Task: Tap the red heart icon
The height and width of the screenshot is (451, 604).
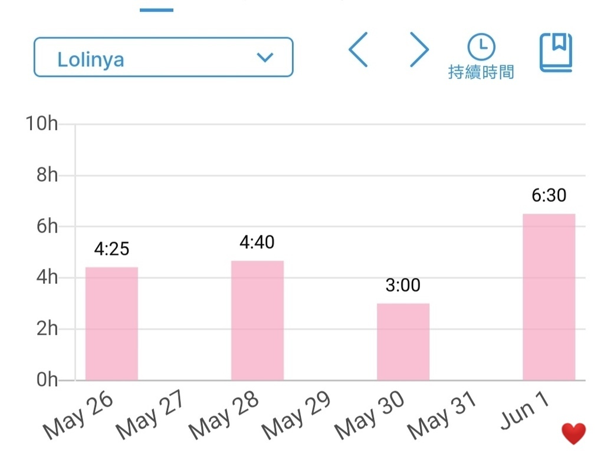Action: (x=573, y=435)
